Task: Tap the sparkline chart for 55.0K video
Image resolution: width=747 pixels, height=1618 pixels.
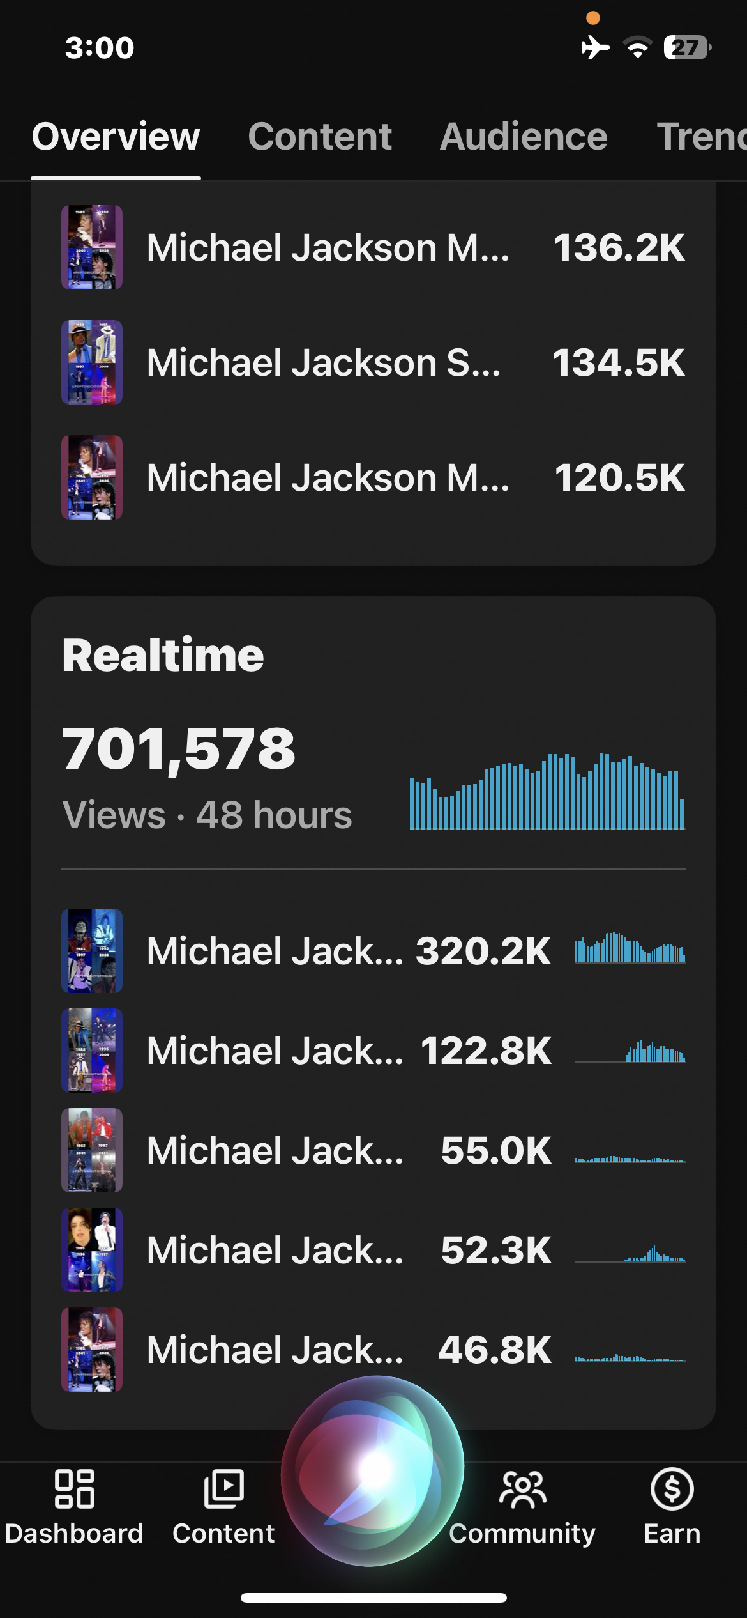Action: (x=630, y=1158)
